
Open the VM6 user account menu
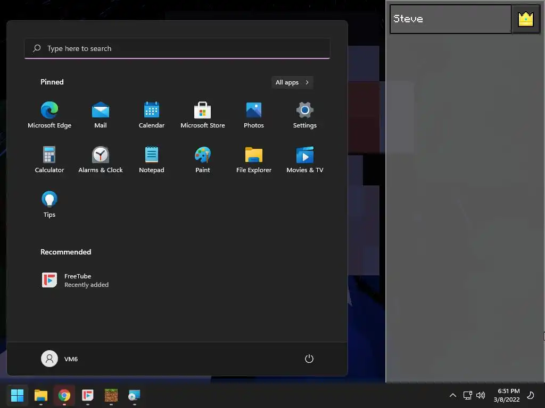pyautogui.click(x=60, y=359)
